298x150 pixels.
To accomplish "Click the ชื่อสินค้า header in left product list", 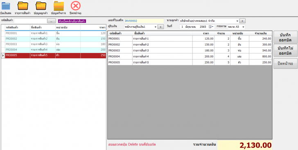I will point(43,28).
